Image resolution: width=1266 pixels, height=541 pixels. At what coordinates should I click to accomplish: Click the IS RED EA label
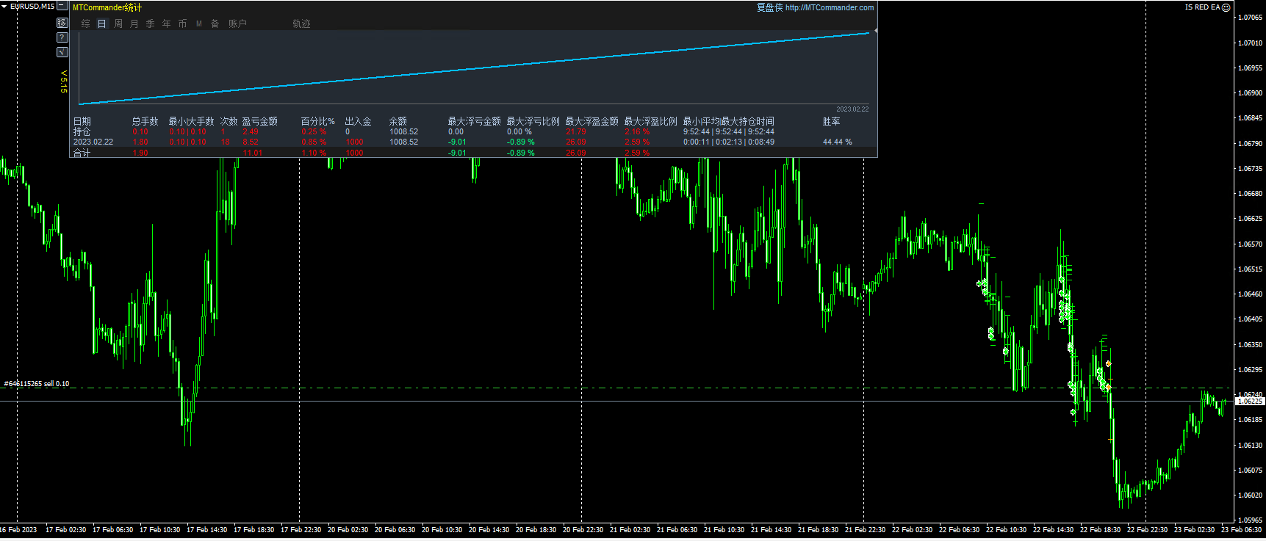(1202, 7)
